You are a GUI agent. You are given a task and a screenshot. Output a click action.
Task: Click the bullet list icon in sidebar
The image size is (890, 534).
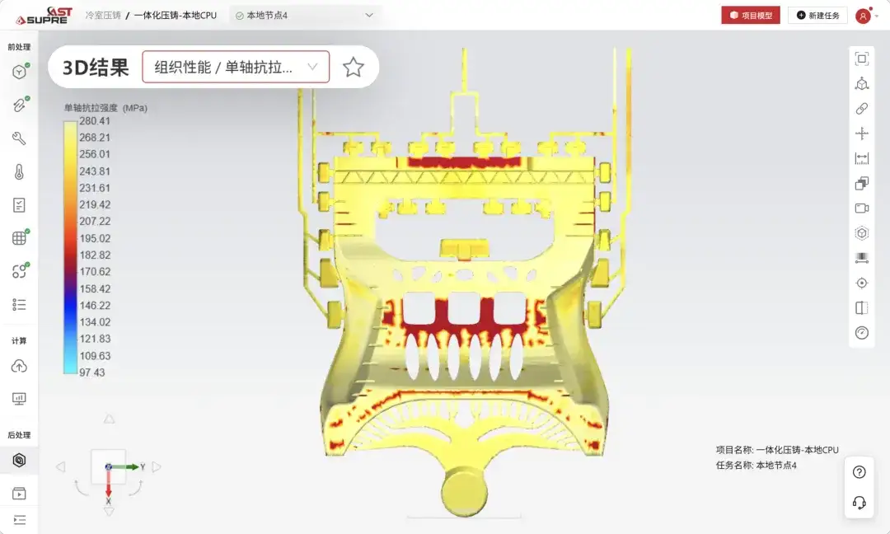tap(19, 305)
